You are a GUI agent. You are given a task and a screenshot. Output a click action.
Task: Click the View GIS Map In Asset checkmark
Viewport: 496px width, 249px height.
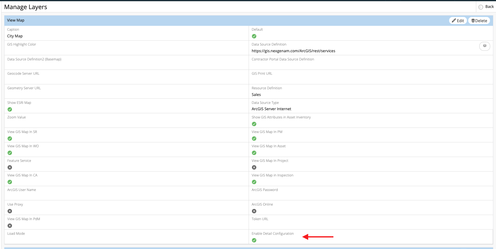coord(254,153)
